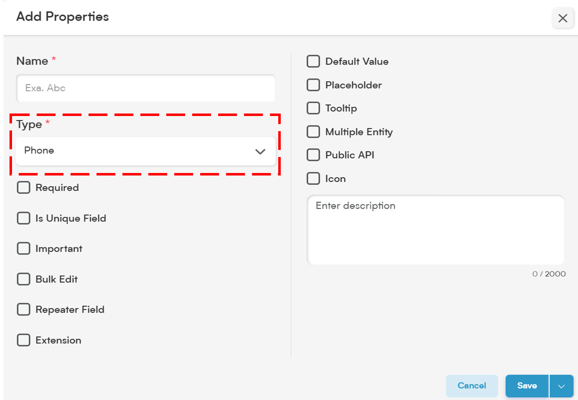
Task: Click the Enter description text area
Action: pyautogui.click(x=435, y=230)
